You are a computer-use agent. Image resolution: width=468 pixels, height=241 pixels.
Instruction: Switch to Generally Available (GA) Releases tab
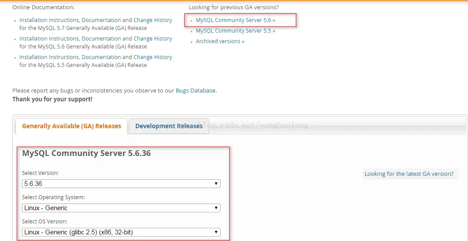click(71, 126)
